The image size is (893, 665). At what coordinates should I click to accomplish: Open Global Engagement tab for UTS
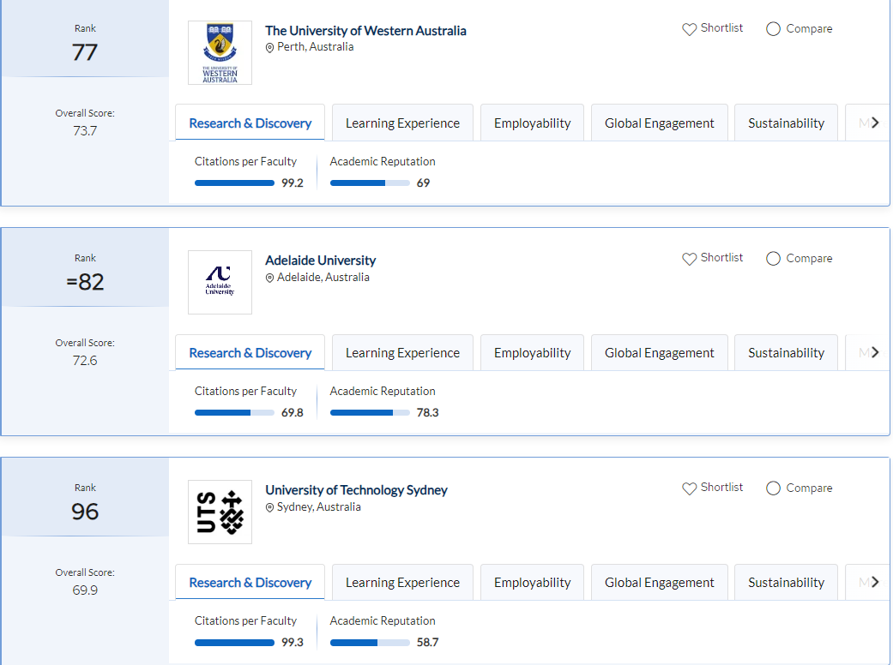[659, 583]
